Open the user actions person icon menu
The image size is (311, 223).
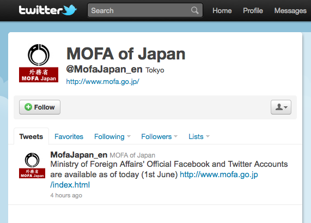pyautogui.click(x=281, y=107)
